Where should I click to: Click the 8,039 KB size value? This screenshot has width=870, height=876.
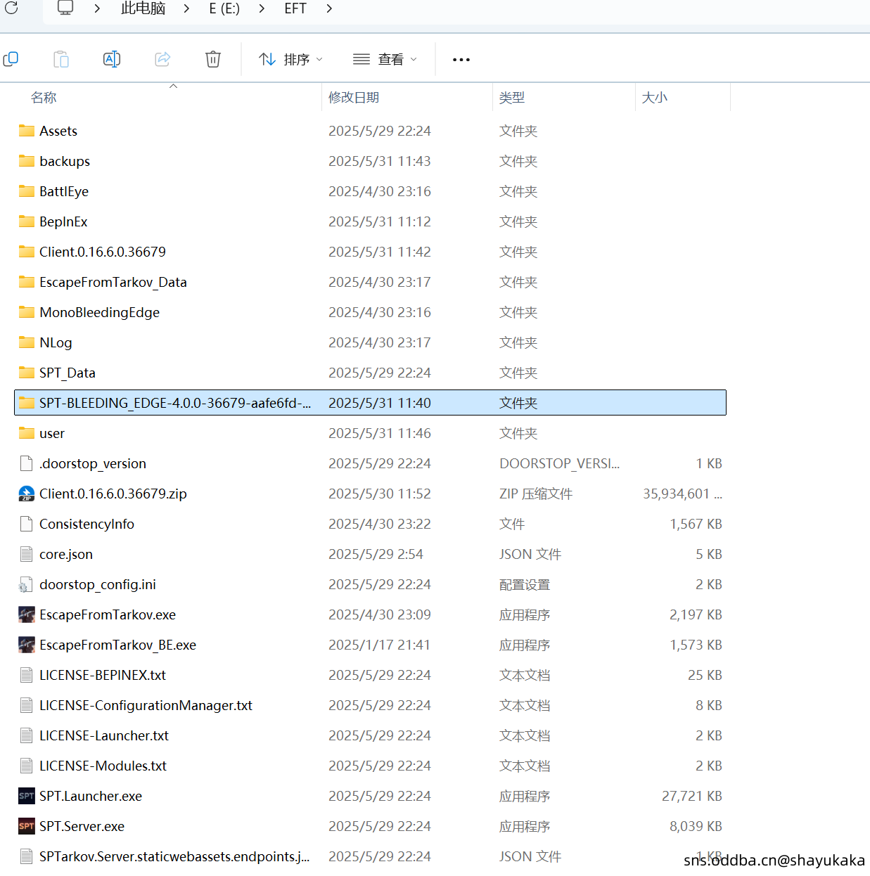click(x=696, y=826)
